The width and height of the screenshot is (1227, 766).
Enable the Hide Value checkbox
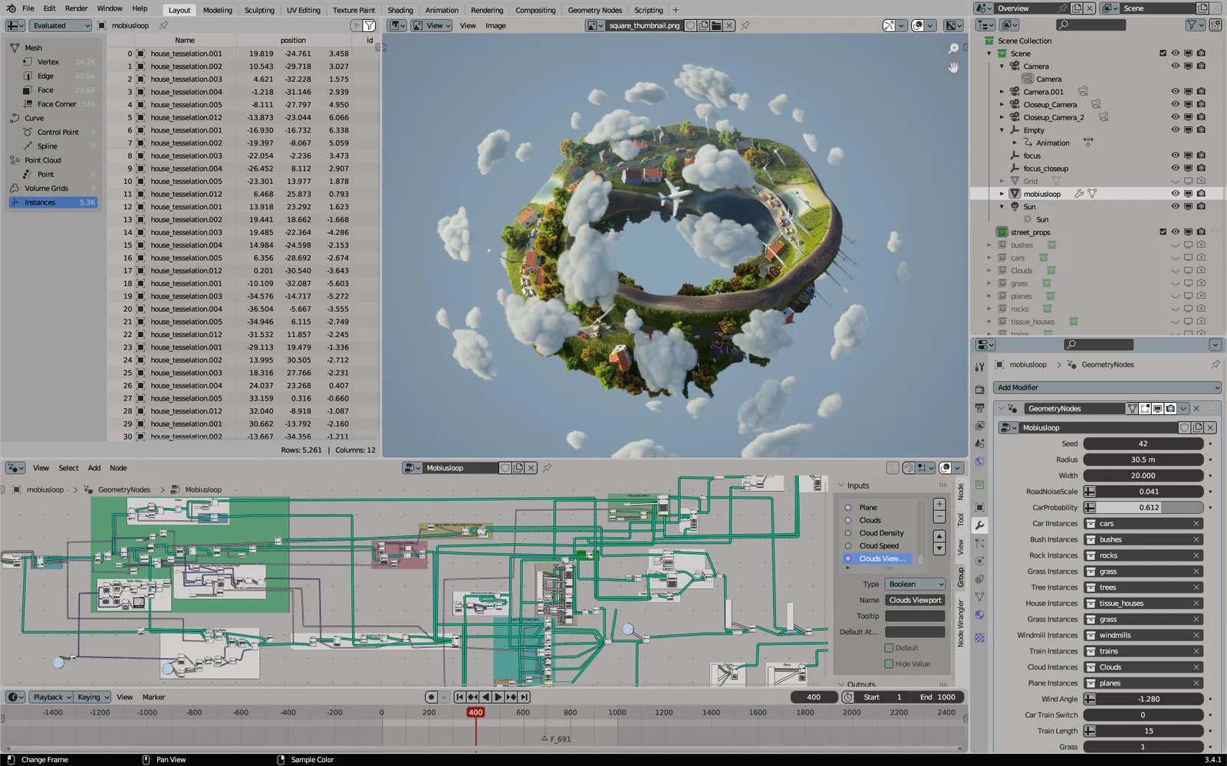coord(890,663)
